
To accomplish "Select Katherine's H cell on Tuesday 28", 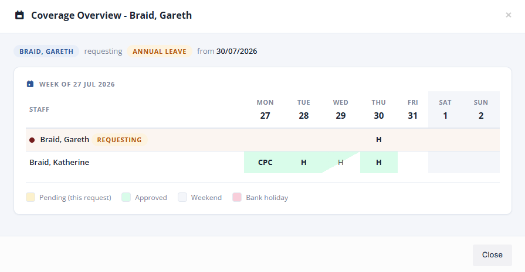I will pyautogui.click(x=304, y=162).
